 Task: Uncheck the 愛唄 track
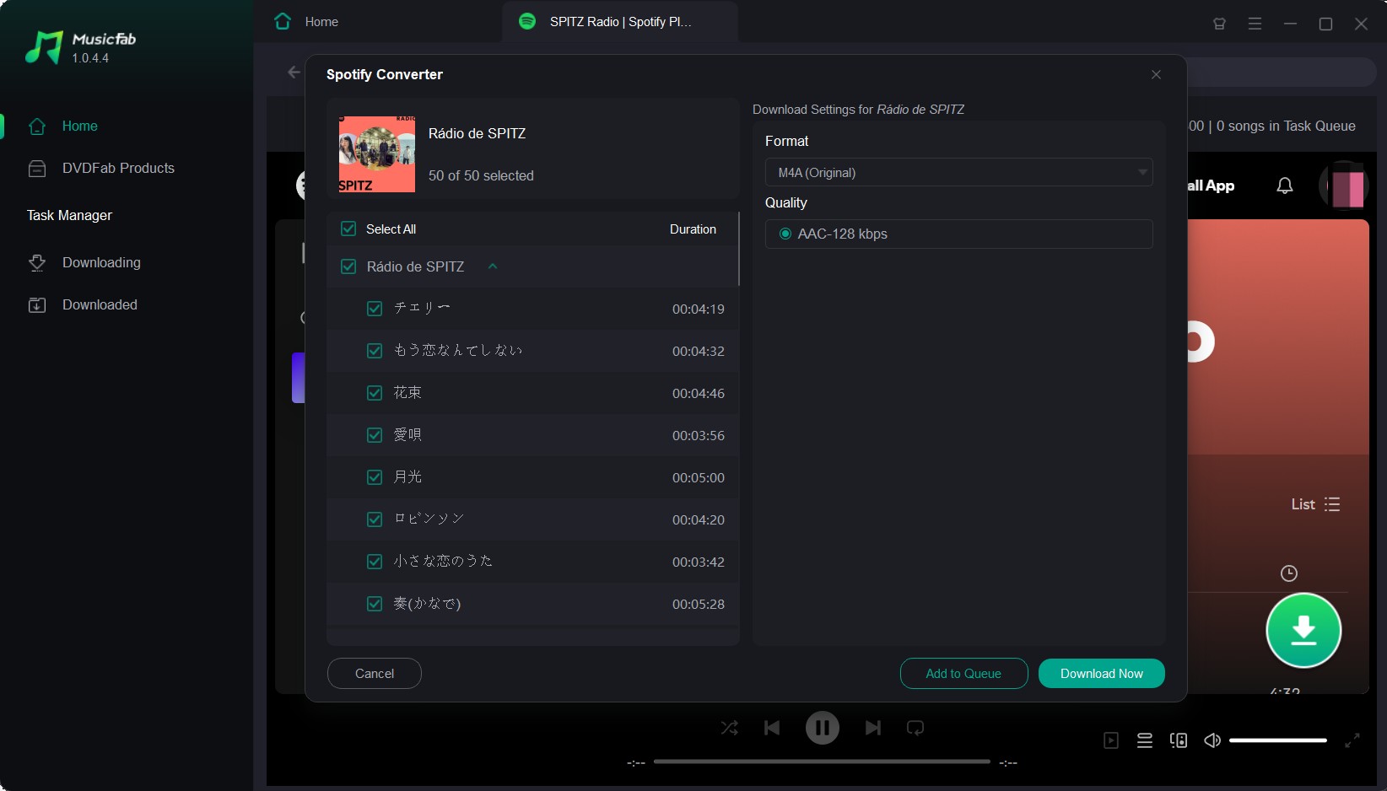375,435
